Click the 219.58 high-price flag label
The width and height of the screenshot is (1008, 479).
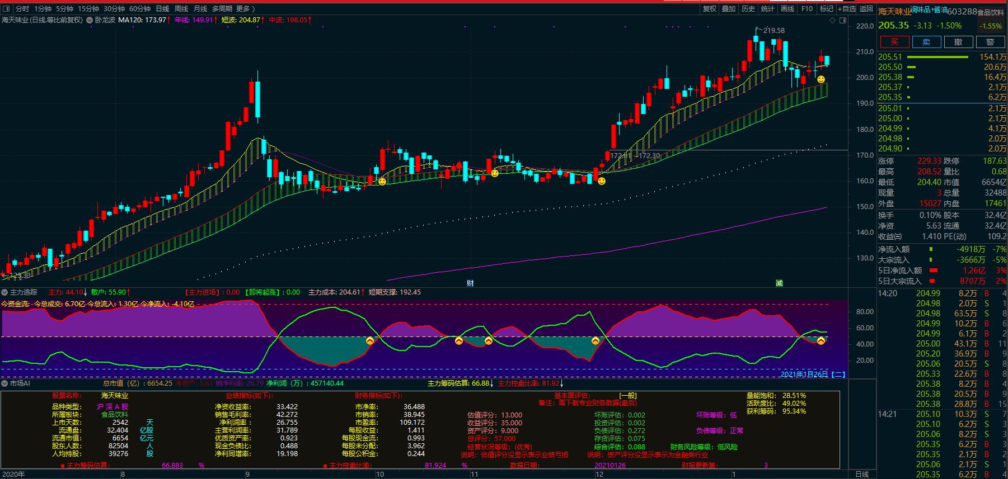pyautogui.click(x=773, y=31)
